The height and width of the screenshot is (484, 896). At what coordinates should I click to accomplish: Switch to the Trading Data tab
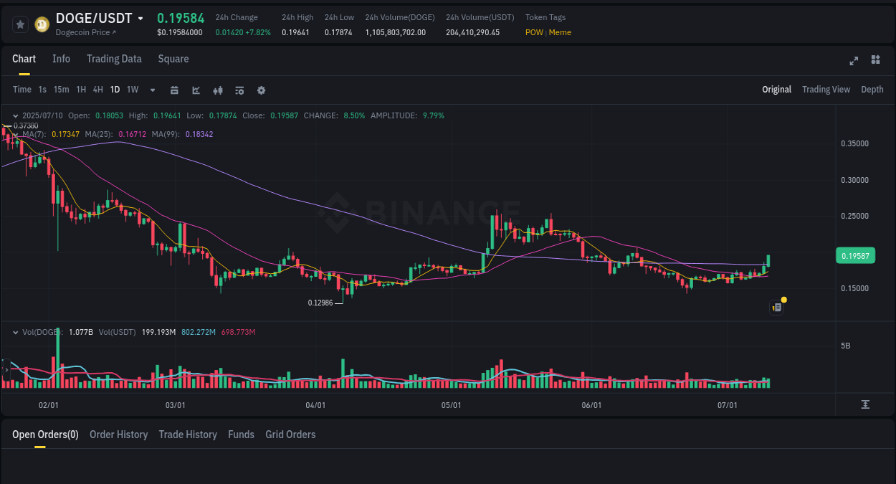click(114, 59)
